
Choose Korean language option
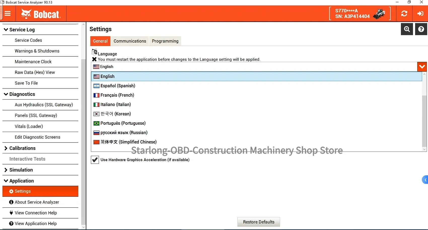256,114
